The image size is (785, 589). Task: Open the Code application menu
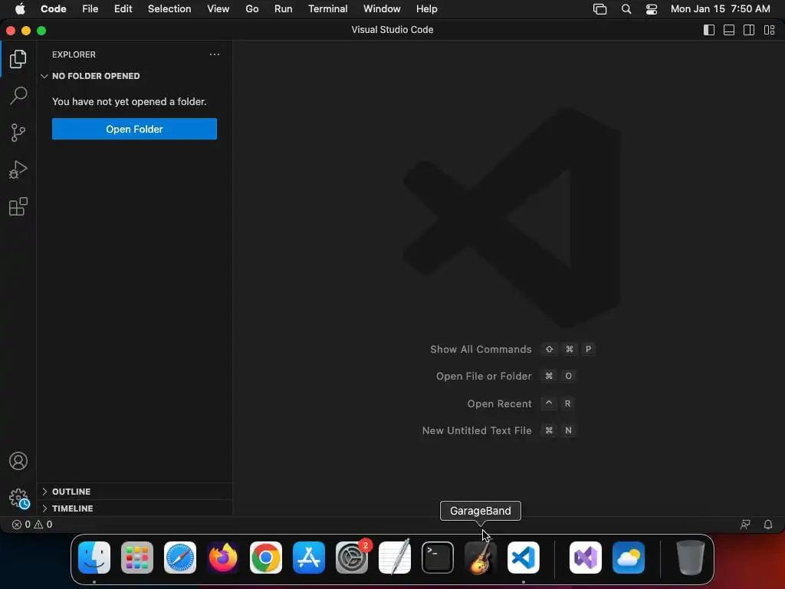click(54, 9)
